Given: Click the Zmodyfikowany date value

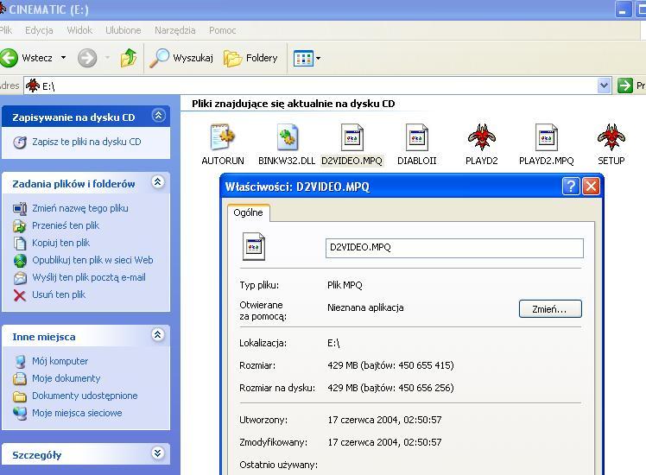Looking at the screenshot, I should coord(384,442).
